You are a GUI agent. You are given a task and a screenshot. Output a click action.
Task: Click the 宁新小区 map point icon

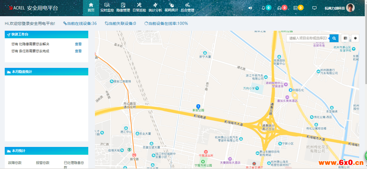point(280,144)
